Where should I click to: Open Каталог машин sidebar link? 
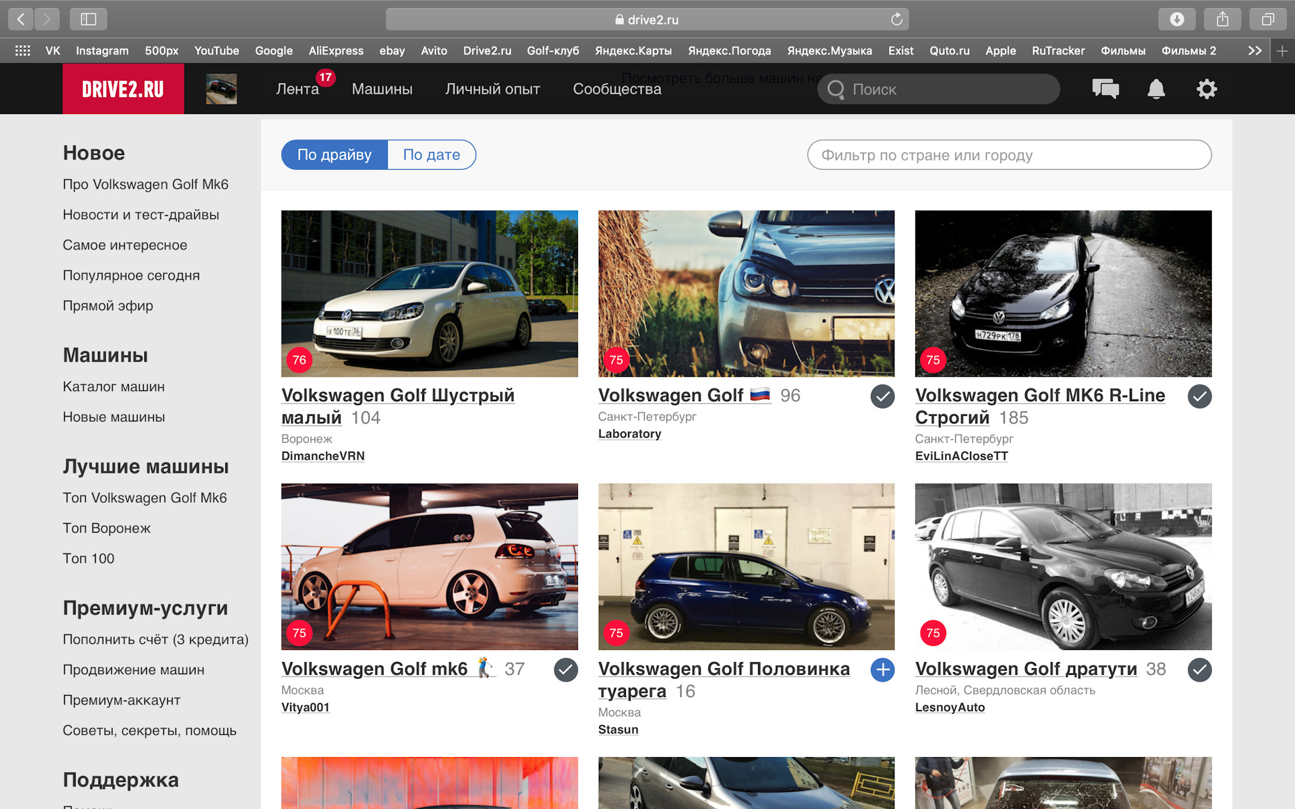coord(113,387)
